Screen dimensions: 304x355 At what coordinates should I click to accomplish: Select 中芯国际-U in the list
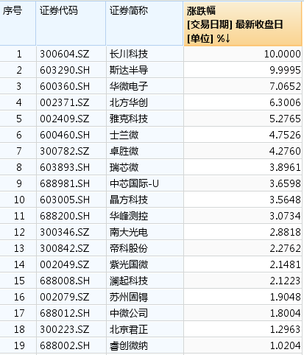[x=134, y=183]
